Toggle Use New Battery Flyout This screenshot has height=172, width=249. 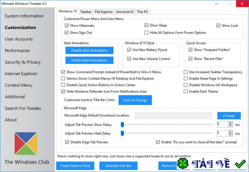click(x=129, y=50)
